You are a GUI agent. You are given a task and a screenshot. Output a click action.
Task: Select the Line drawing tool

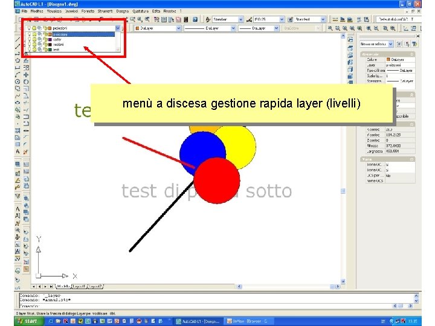click(x=18, y=40)
